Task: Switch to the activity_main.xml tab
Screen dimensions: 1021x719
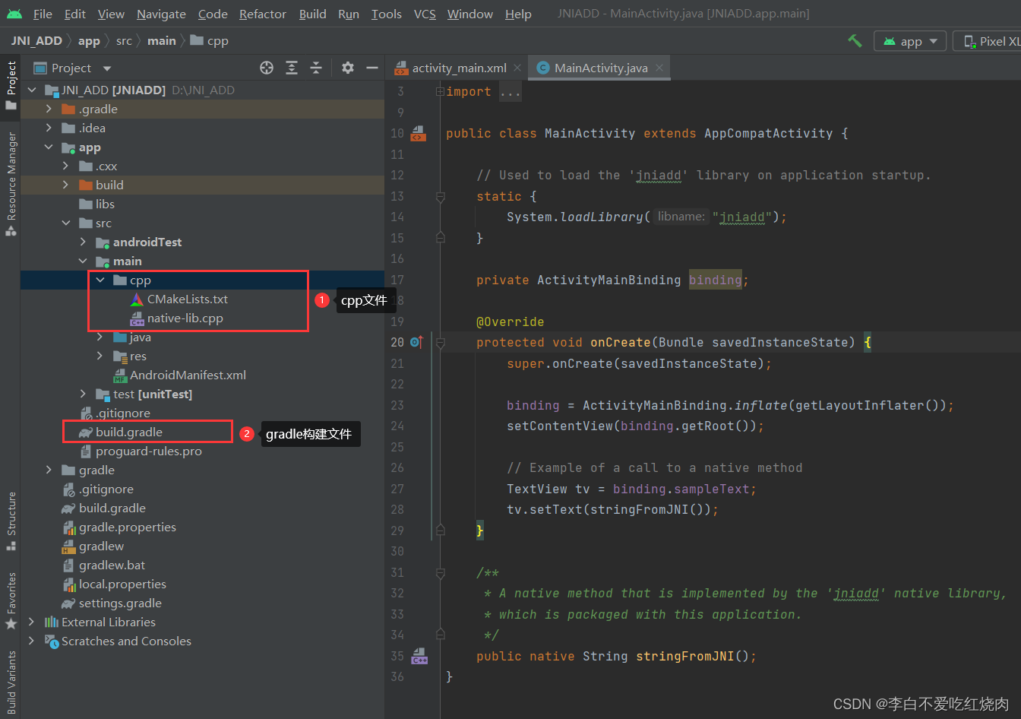Action: (x=459, y=68)
